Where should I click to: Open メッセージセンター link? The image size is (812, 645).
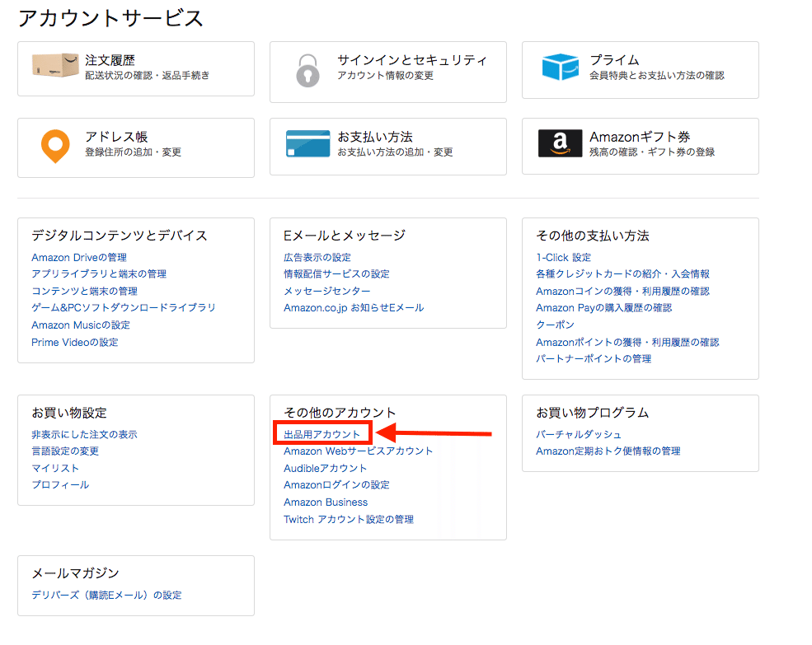[327, 291]
